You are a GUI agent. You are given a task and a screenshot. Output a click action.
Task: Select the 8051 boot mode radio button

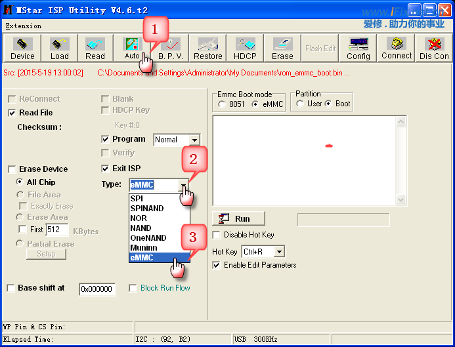tap(222, 104)
